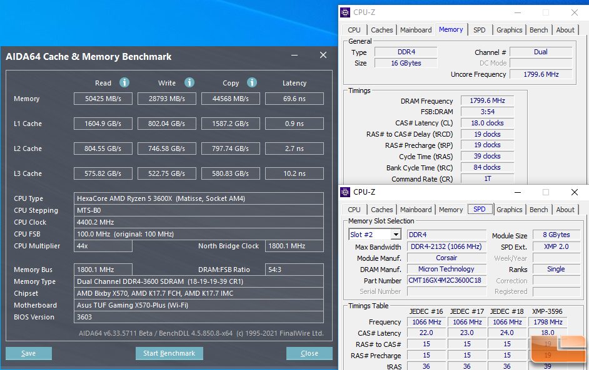Open SPD tab in top CPU-Z window
Screen dimensions: 589x370
click(480, 30)
